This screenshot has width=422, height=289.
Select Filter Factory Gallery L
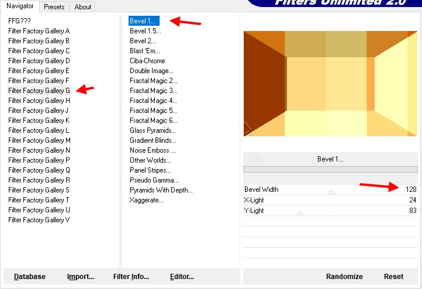[39, 130]
